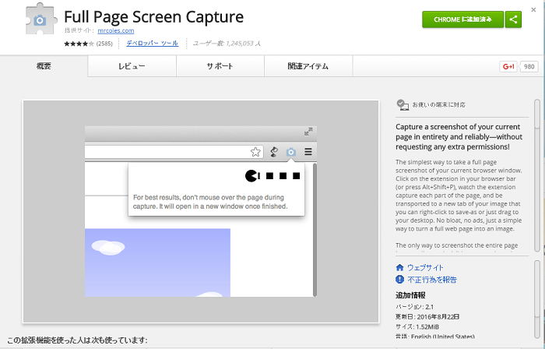Click the green share icon button

513,19
